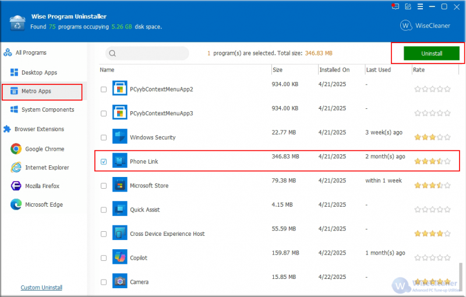The height and width of the screenshot is (297, 466).
Task: Click inside the program search field
Action: pyautogui.click(x=147, y=54)
